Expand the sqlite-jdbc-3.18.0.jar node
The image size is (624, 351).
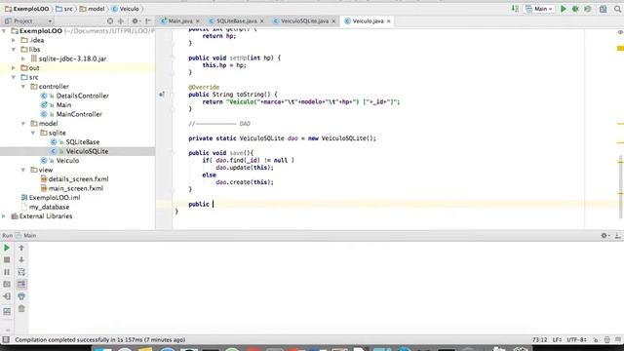click(23, 58)
